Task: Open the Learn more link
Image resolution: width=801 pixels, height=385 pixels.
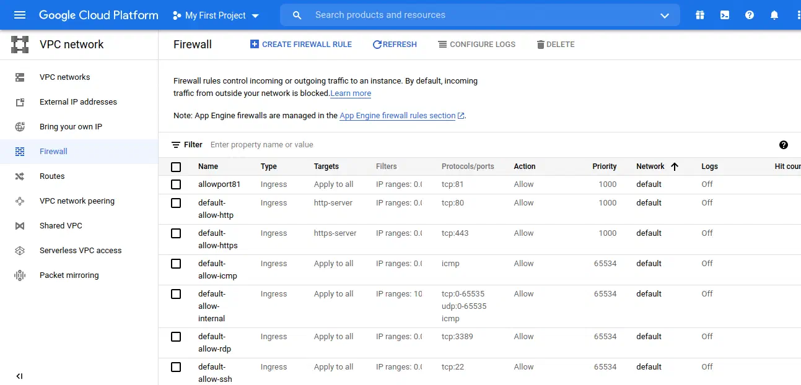Action: click(351, 93)
